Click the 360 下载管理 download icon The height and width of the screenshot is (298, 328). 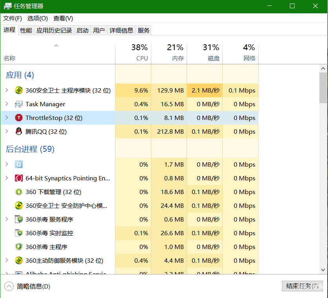(x=19, y=192)
